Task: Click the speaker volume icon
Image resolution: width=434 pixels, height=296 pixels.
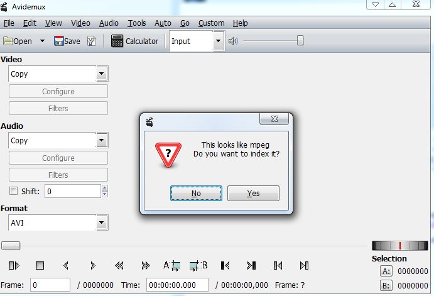Action: tap(233, 41)
